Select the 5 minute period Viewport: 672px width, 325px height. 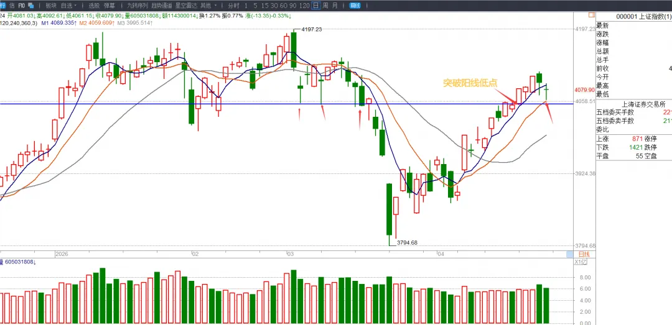(255, 6)
